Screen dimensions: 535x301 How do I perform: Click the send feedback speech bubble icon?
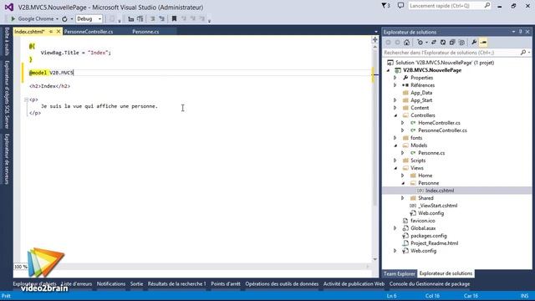pos(400,6)
